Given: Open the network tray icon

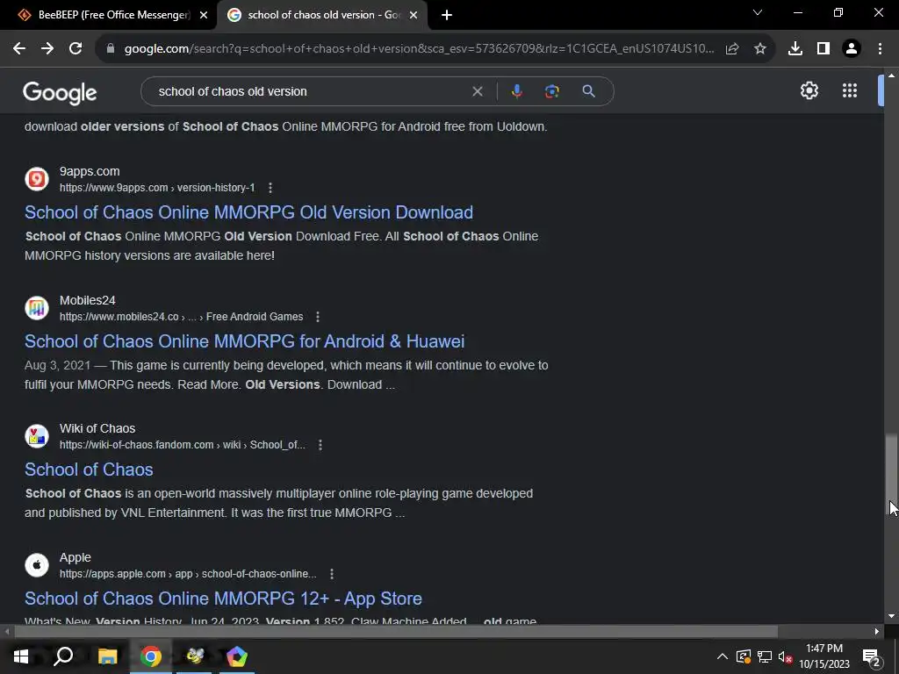Looking at the screenshot, I should pos(765,656).
